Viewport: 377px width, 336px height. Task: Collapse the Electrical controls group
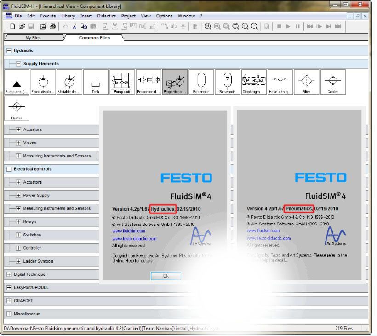point(9,169)
